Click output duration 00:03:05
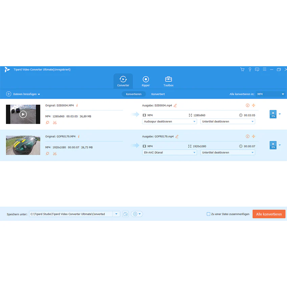 pyautogui.click(x=250, y=115)
